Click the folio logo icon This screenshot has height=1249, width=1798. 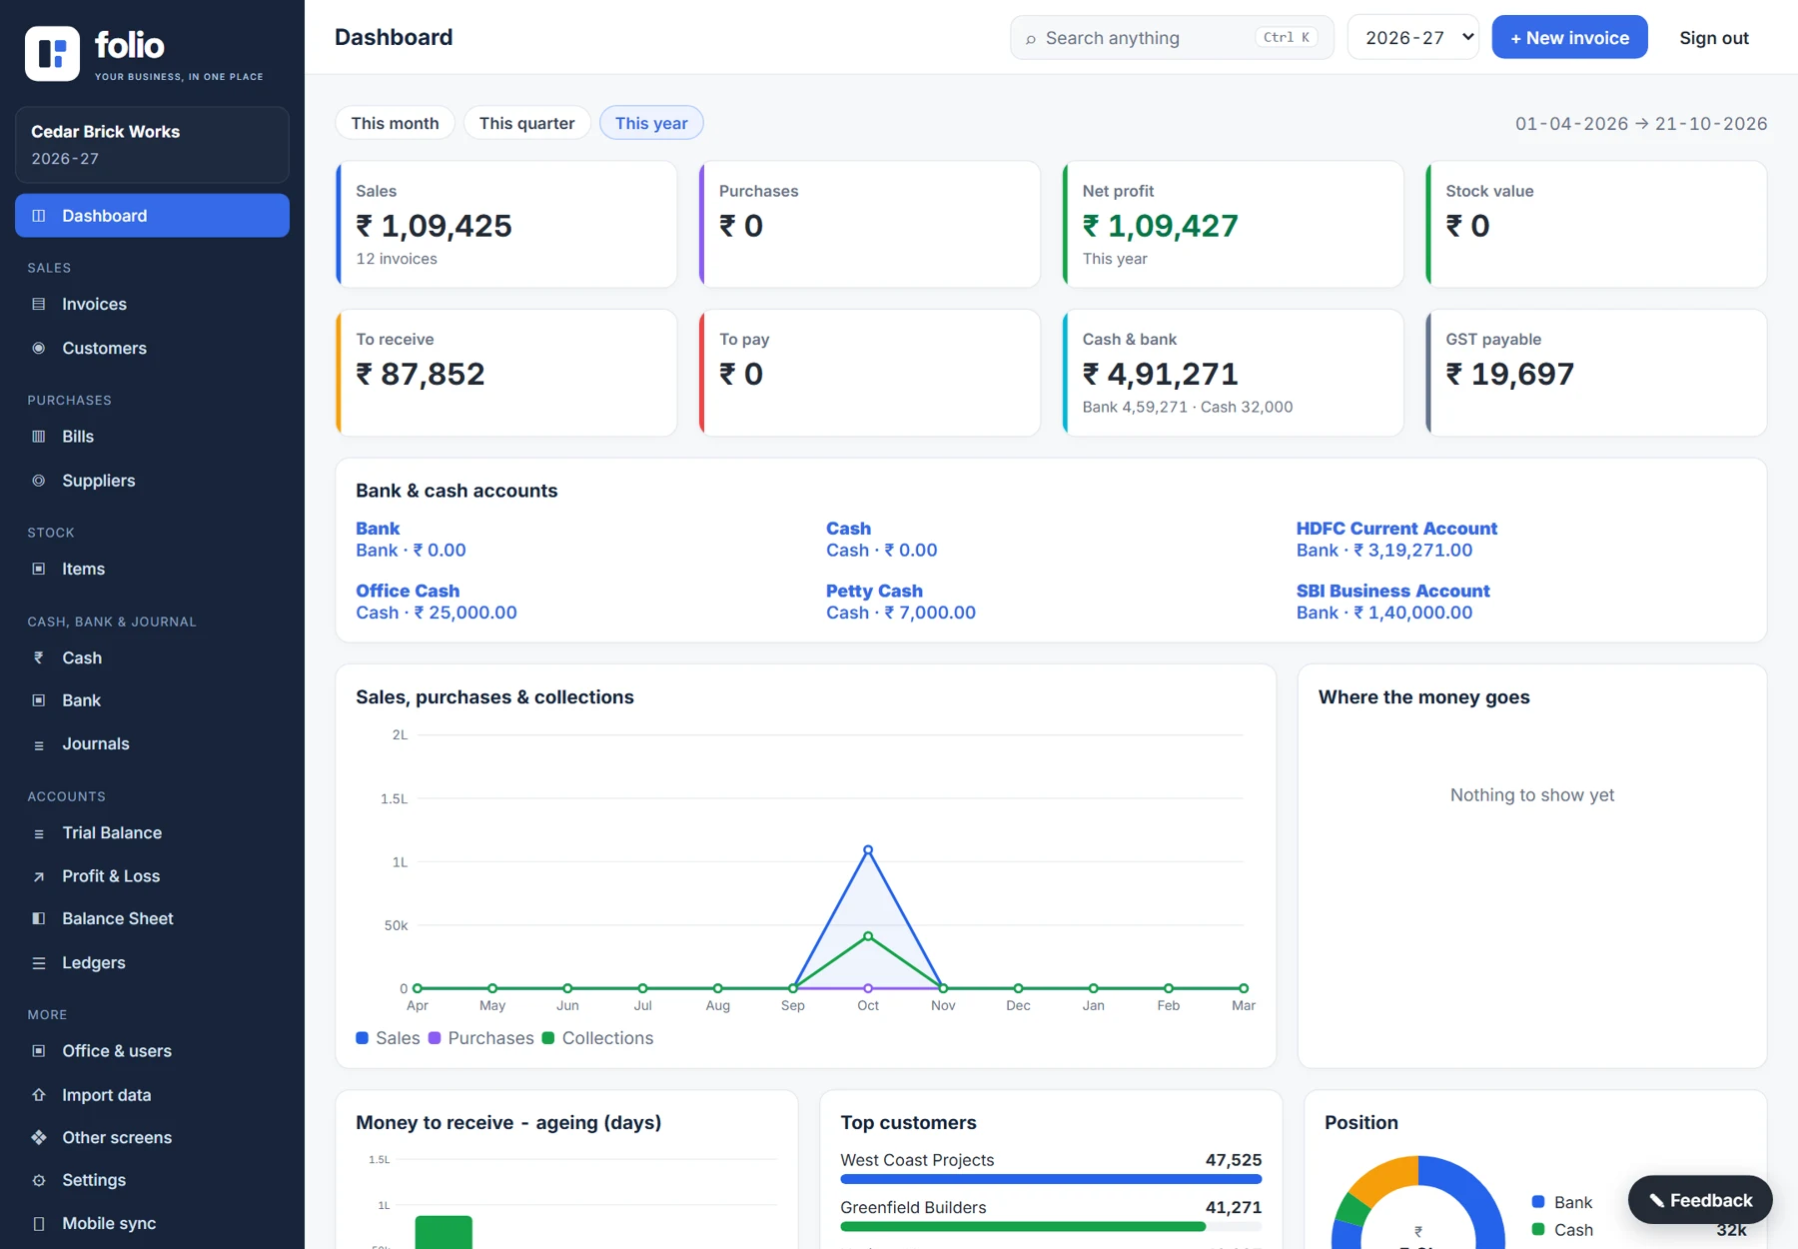coord(52,53)
